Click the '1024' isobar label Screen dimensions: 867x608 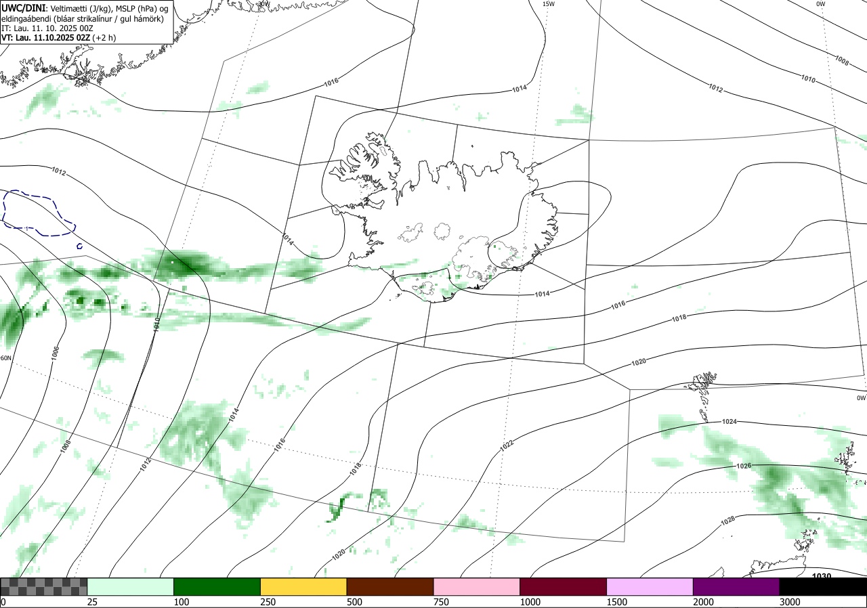click(729, 421)
